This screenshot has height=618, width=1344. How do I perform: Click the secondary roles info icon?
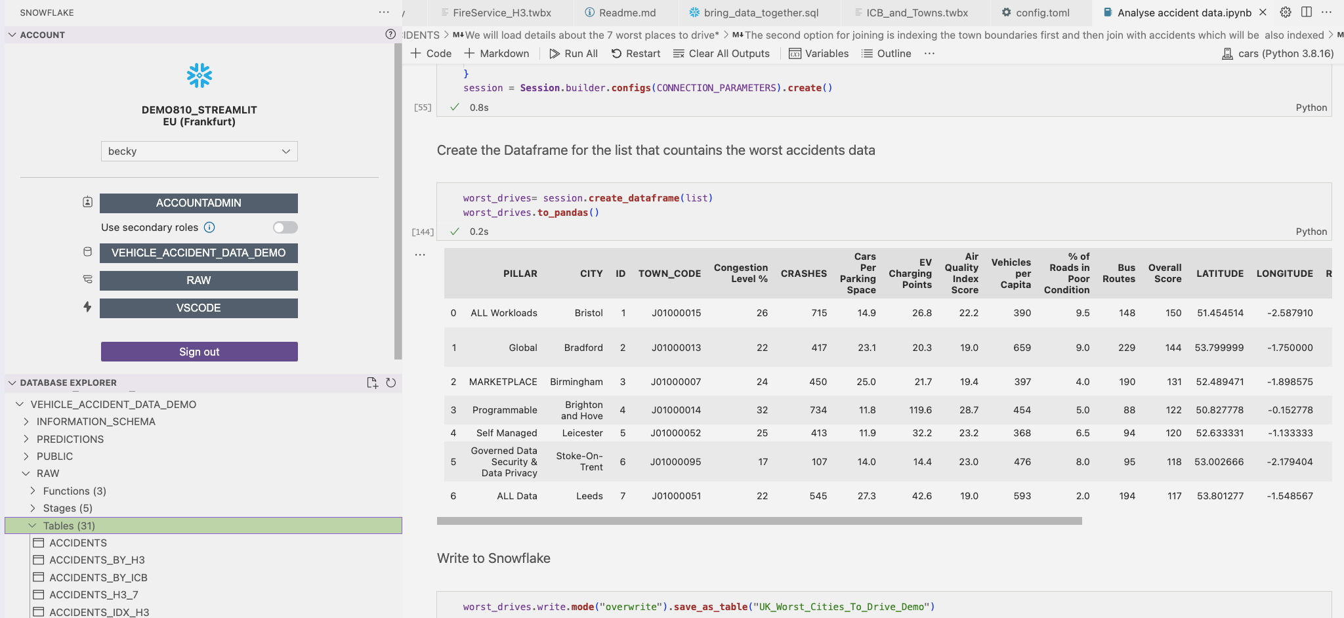209,228
